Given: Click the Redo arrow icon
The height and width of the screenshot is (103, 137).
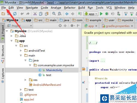Looking at the screenshot, I should [x=28, y=14].
